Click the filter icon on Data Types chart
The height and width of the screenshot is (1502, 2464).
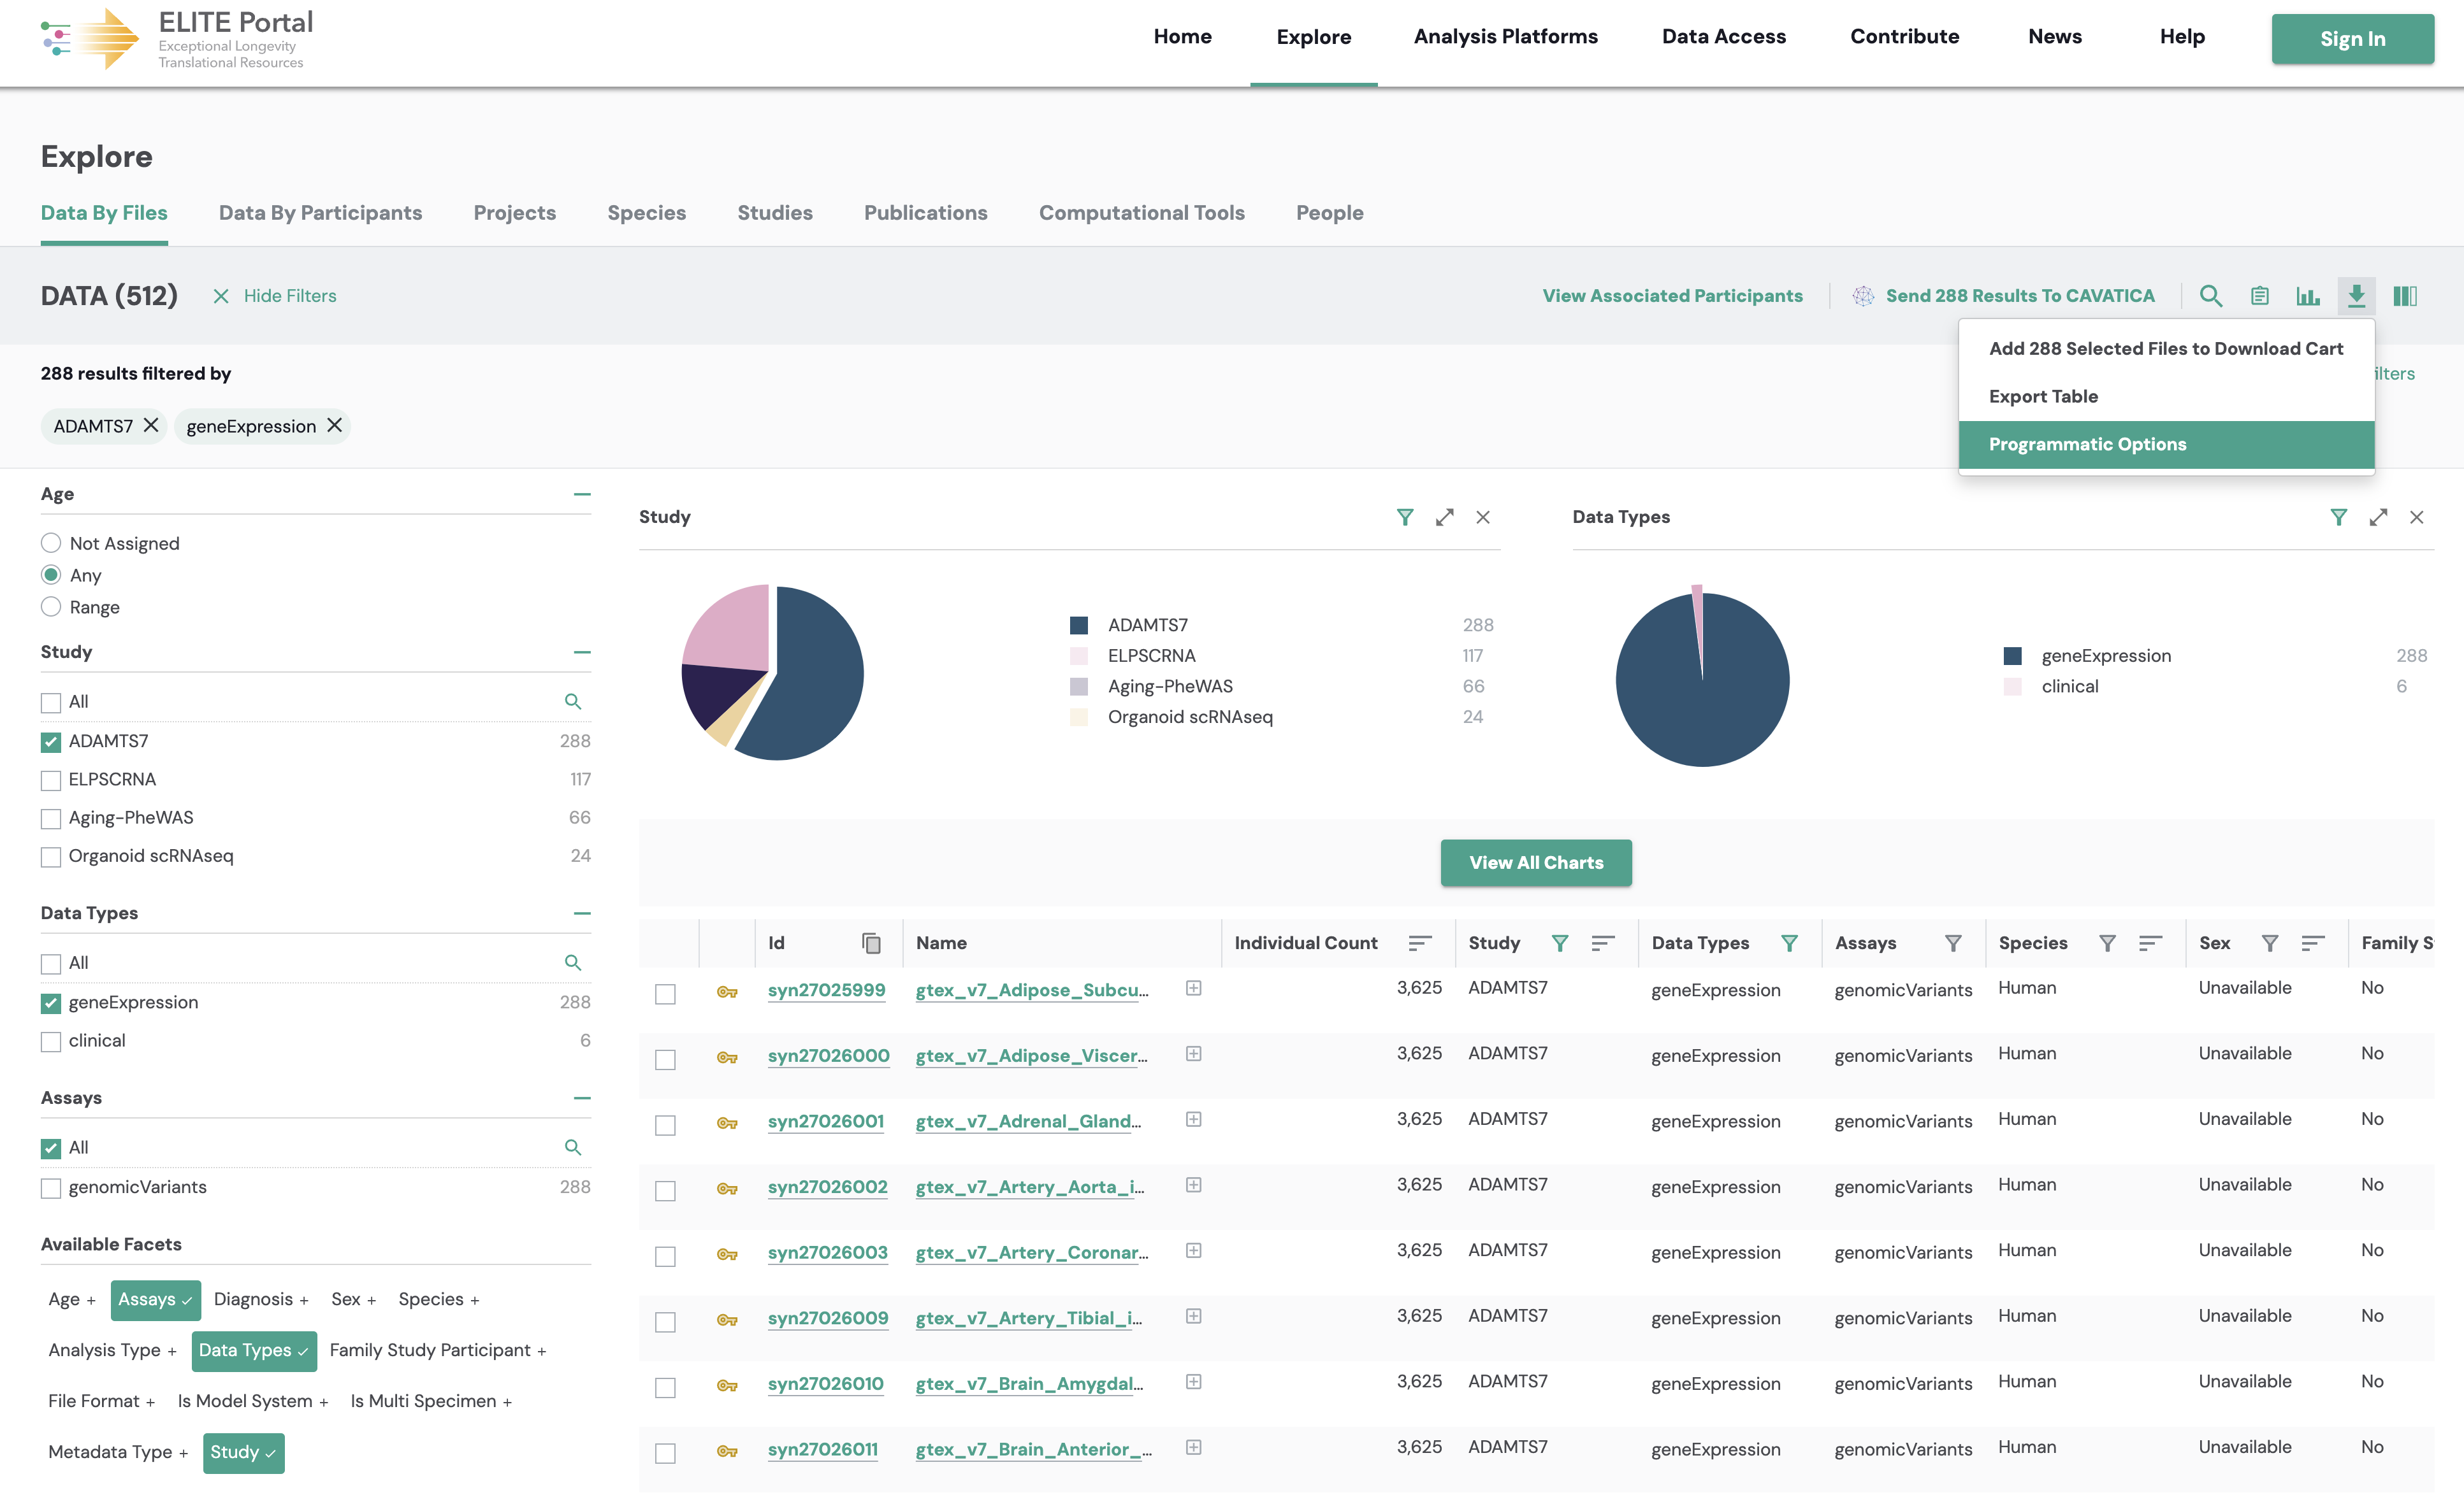coord(2339,517)
